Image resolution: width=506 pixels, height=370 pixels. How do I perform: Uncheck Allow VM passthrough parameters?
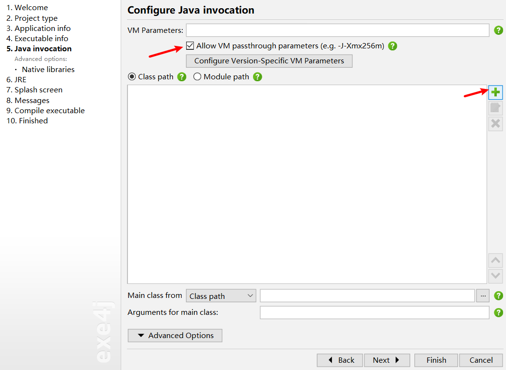click(190, 46)
